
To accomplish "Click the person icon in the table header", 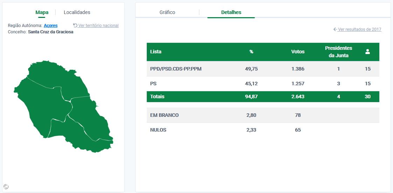I will 367,52.
